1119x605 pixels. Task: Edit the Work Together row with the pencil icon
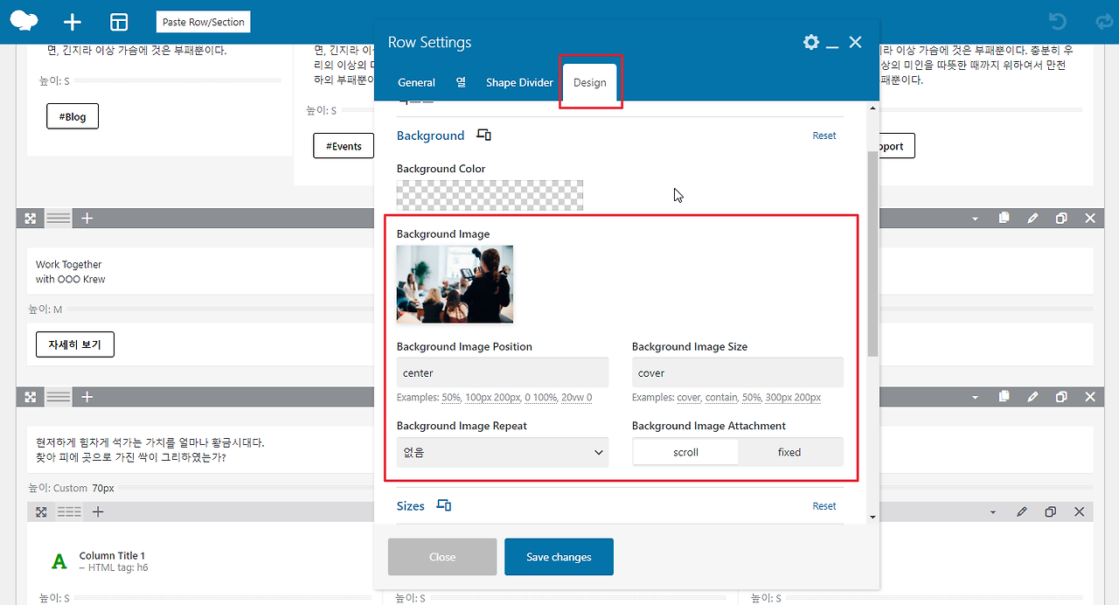1032,219
